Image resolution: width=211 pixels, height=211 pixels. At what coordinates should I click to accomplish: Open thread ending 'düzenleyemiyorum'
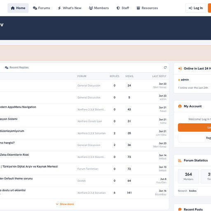[x=12, y=131]
